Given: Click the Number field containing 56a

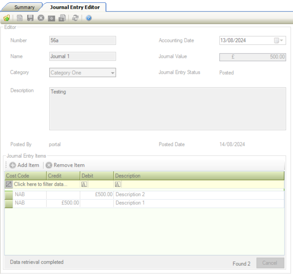Looking at the screenshot, I should 82,41.
